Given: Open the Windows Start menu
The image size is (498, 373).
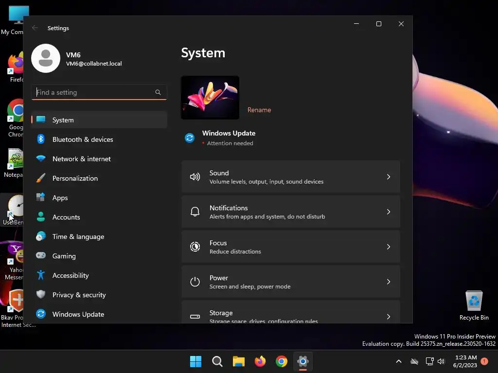Looking at the screenshot, I should pyautogui.click(x=196, y=361).
